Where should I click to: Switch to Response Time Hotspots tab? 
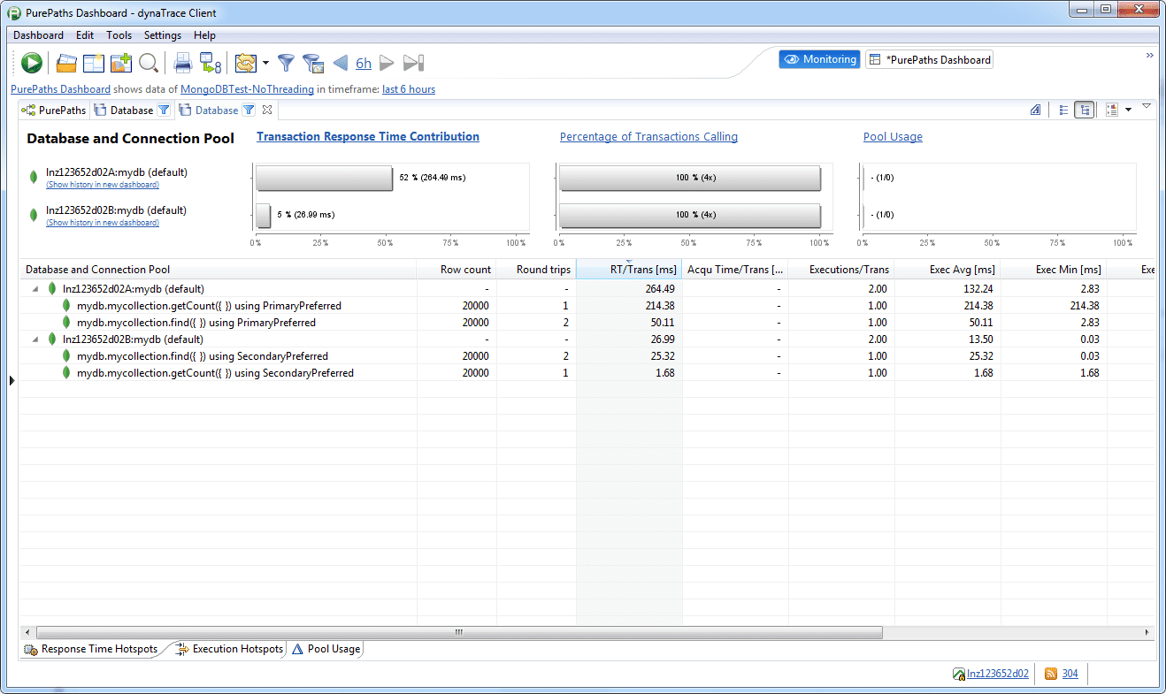91,649
